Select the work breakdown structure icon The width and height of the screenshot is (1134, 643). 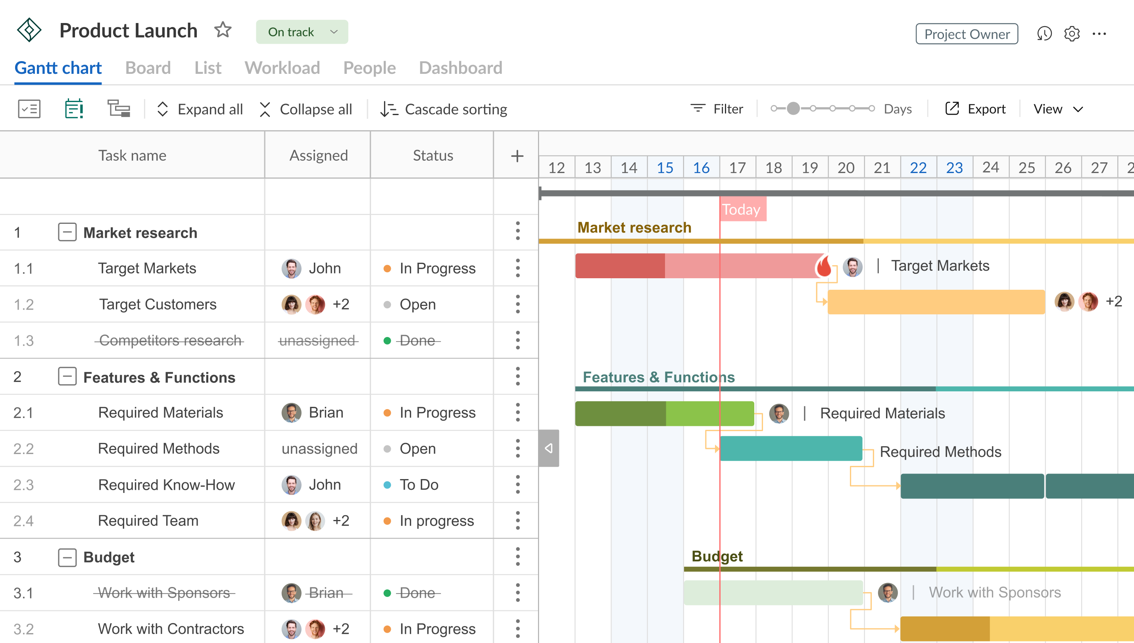pyautogui.click(x=118, y=109)
